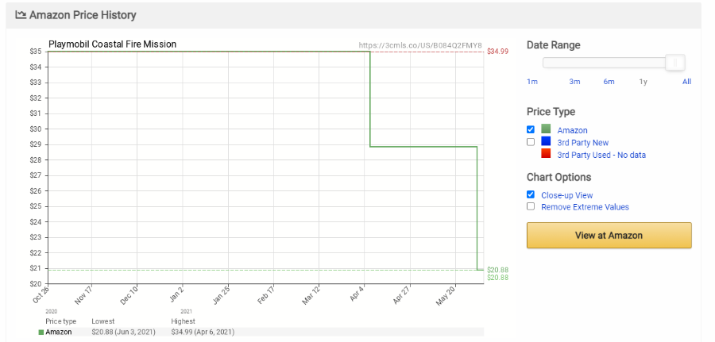Click the View at Amazon button

coord(609,236)
